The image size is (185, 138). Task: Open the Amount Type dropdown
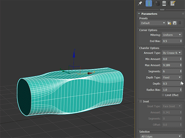pos(172,53)
